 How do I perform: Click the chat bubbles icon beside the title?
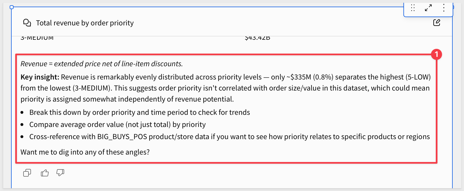tap(27, 23)
